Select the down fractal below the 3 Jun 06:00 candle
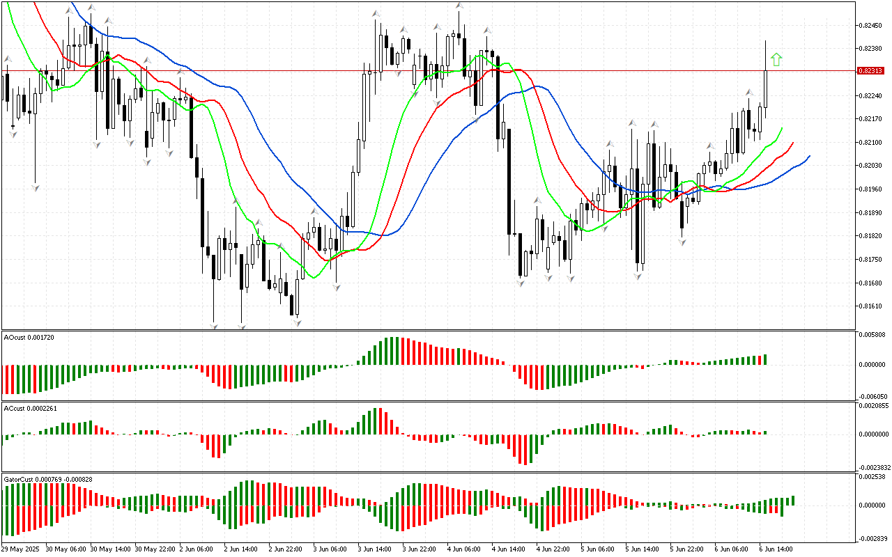 coord(337,287)
